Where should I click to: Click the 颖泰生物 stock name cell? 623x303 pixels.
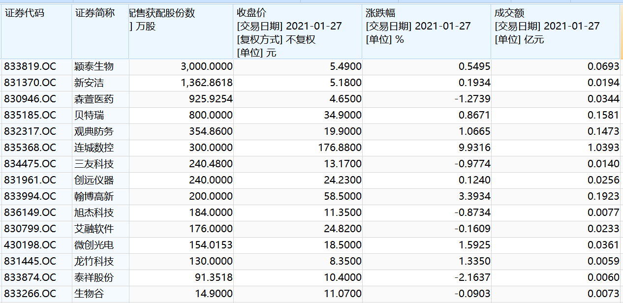coord(93,66)
